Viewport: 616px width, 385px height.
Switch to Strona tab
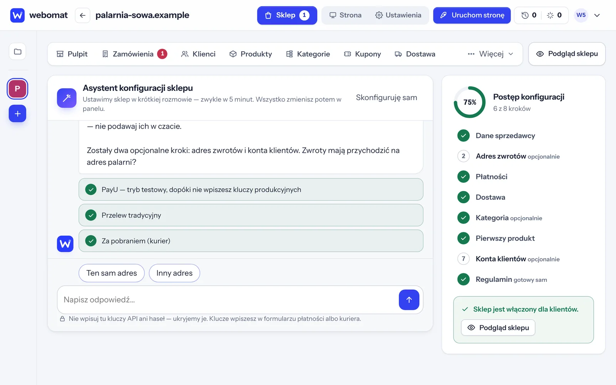click(345, 15)
